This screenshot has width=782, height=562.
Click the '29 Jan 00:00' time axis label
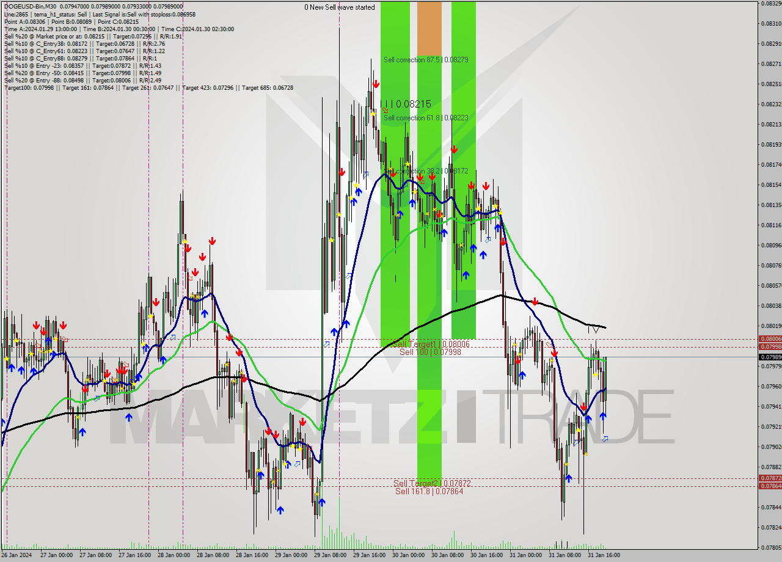tap(291, 555)
